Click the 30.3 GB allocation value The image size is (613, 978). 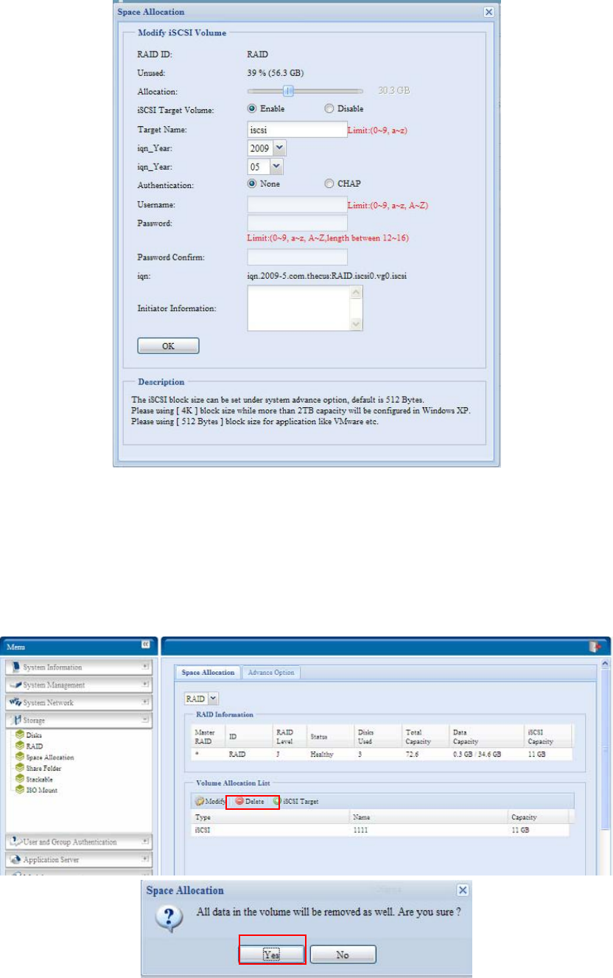click(x=393, y=91)
